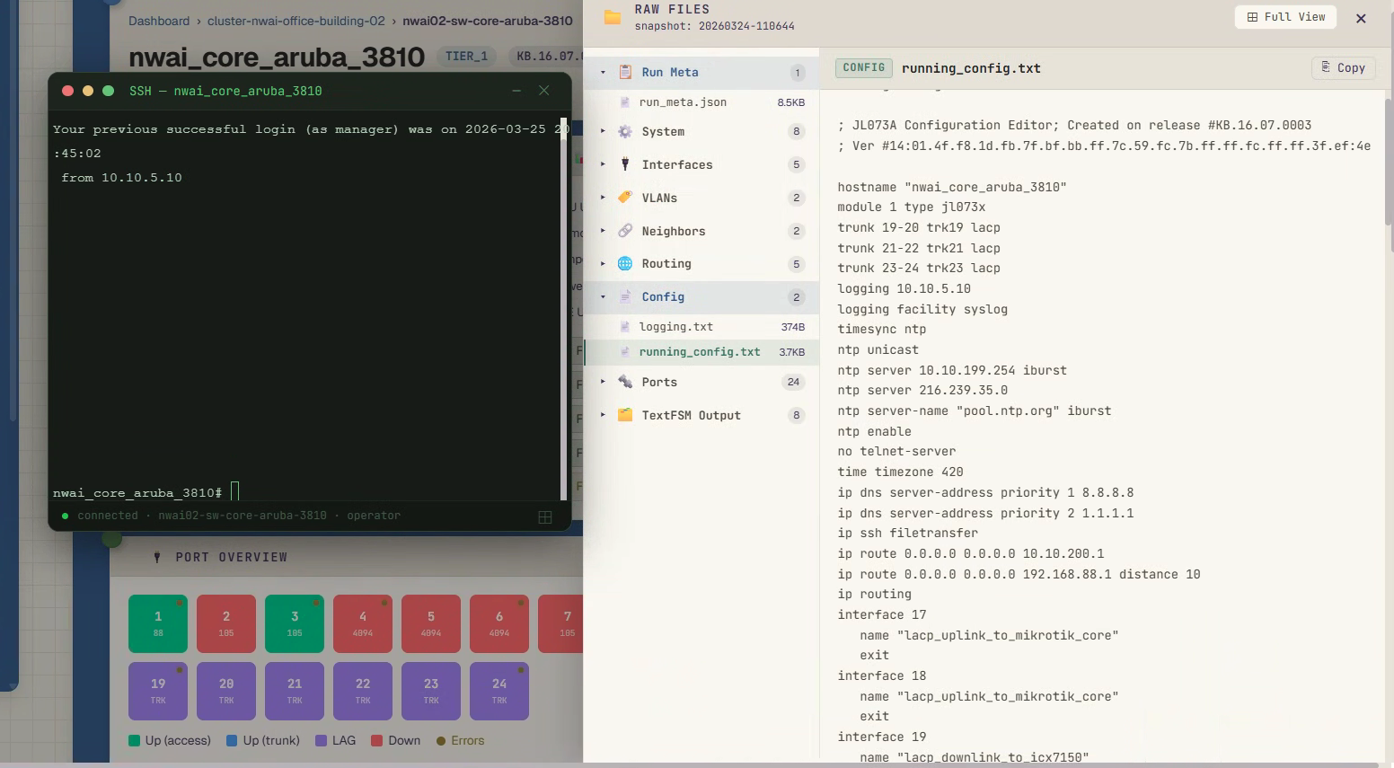Collapse the Config tree section

603,296
